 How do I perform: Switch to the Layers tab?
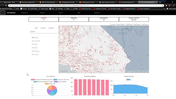(x=43, y=28)
